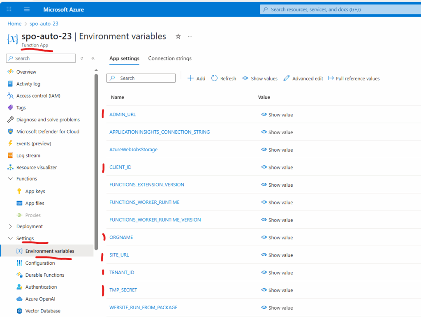Click the Add plus icon
This screenshot has width=421, height=317.
coord(190,78)
